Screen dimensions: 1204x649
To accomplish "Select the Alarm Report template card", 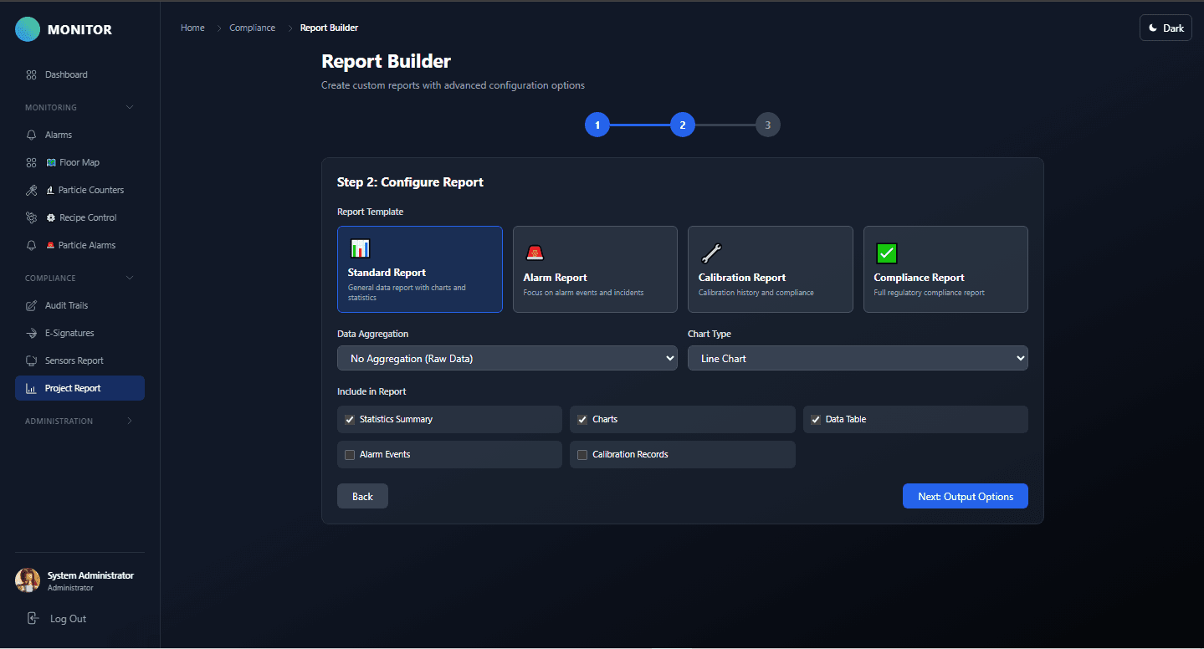I will coord(595,269).
